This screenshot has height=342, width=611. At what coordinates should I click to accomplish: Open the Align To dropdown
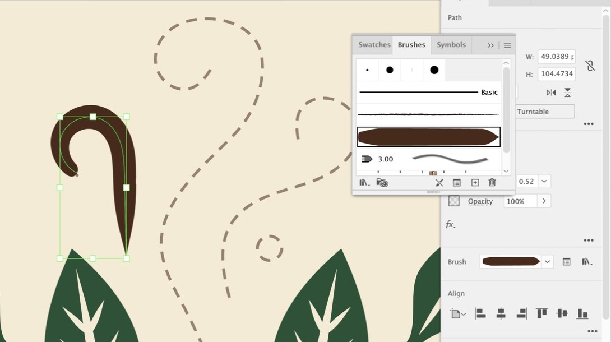click(x=458, y=313)
